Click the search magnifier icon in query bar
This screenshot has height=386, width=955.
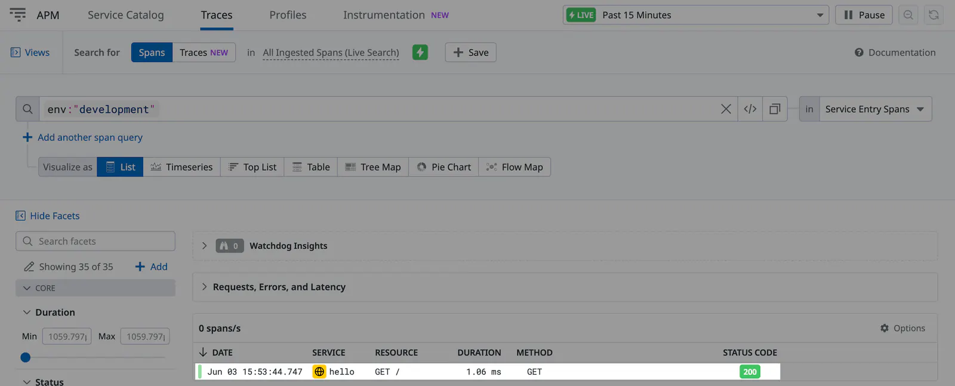[x=27, y=109]
